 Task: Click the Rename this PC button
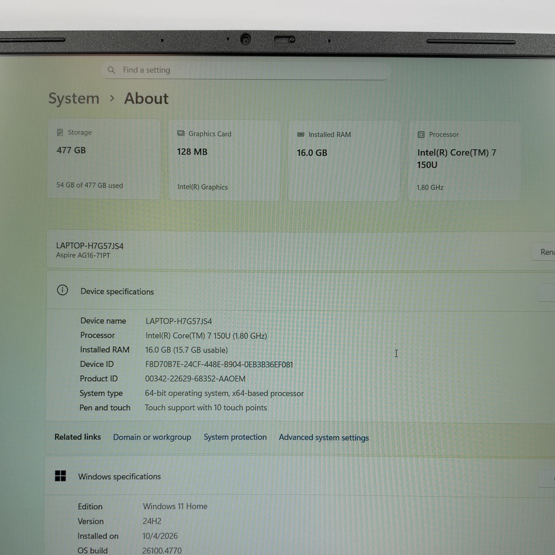coord(544,252)
